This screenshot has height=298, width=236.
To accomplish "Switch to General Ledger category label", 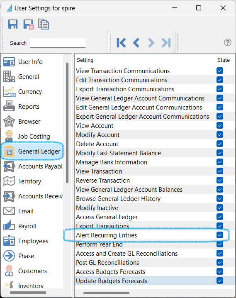I will pos(39,151).
